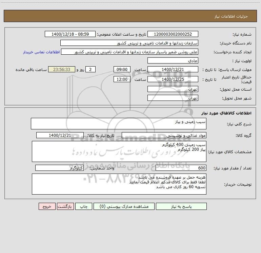Click the price validity hour 12:00 field
The height and width of the screenshot is (253, 261).
(x=122, y=79)
